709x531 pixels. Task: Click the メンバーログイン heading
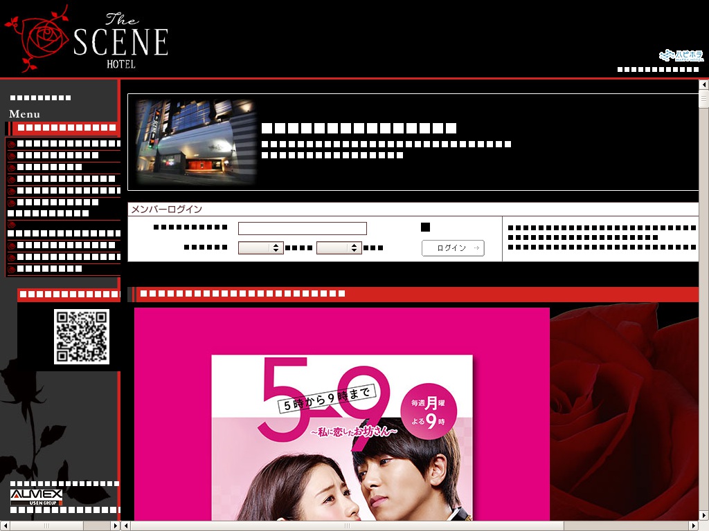point(166,209)
